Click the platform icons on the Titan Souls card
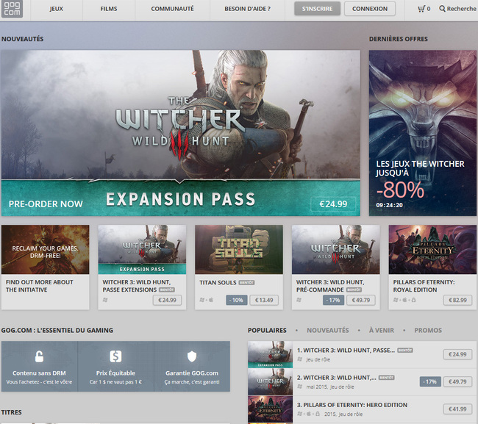The height and width of the screenshot is (424, 478). tap(207, 300)
